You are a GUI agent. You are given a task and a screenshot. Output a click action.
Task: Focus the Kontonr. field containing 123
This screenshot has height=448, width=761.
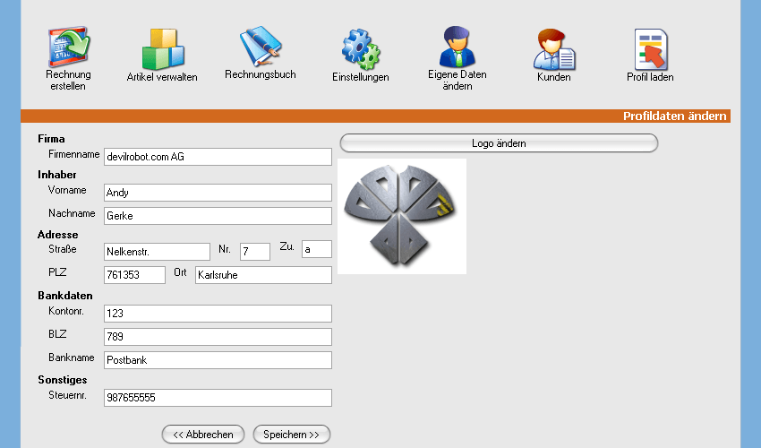coord(218,314)
